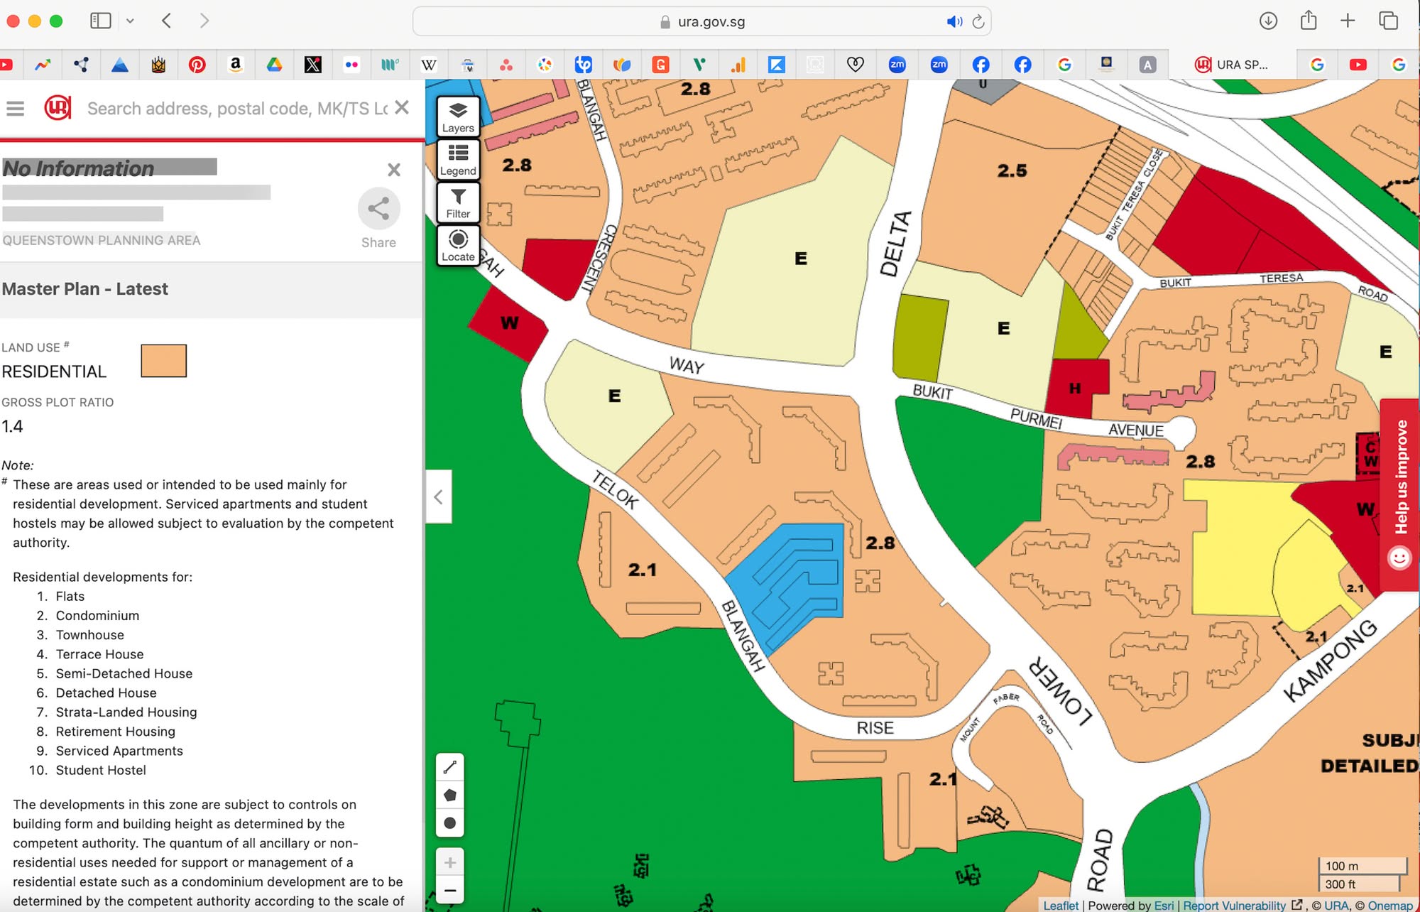Open the Help us improve feedback tab
Viewport: 1420px width, 912px height.
pyautogui.click(x=1400, y=495)
